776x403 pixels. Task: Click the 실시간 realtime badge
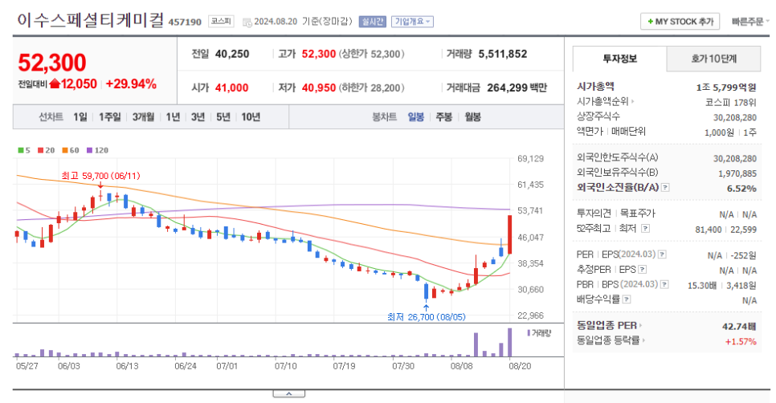pyautogui.click(x=372, y=22)
